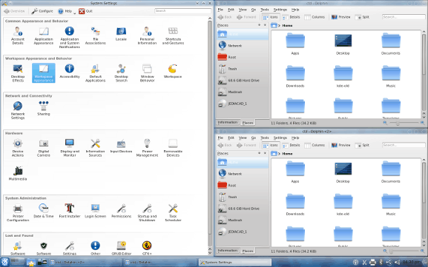Toggle Preview in Dolphin <2> toolbar

[341, 146]
